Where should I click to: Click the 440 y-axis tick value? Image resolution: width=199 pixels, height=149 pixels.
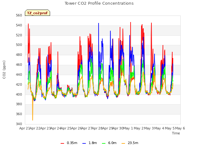click(19, 74)
